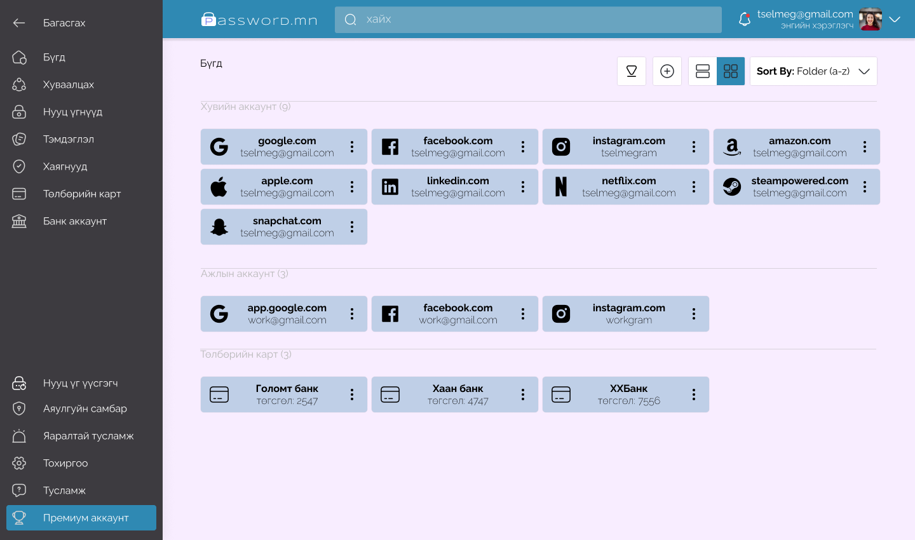The height and width of the screenshot is (540, 915).
Task: Click the user profile avatar photo
Action: (870, 20)
